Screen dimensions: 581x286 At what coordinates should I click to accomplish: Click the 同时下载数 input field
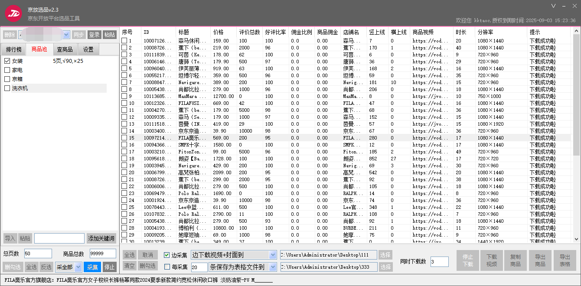439,261
